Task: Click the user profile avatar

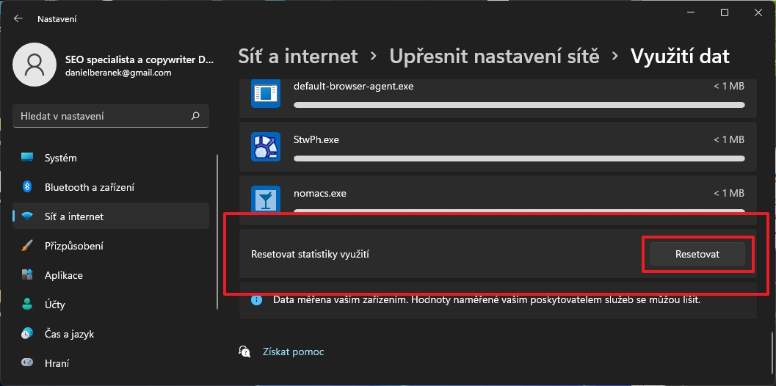Action: [x=35, y=65]
